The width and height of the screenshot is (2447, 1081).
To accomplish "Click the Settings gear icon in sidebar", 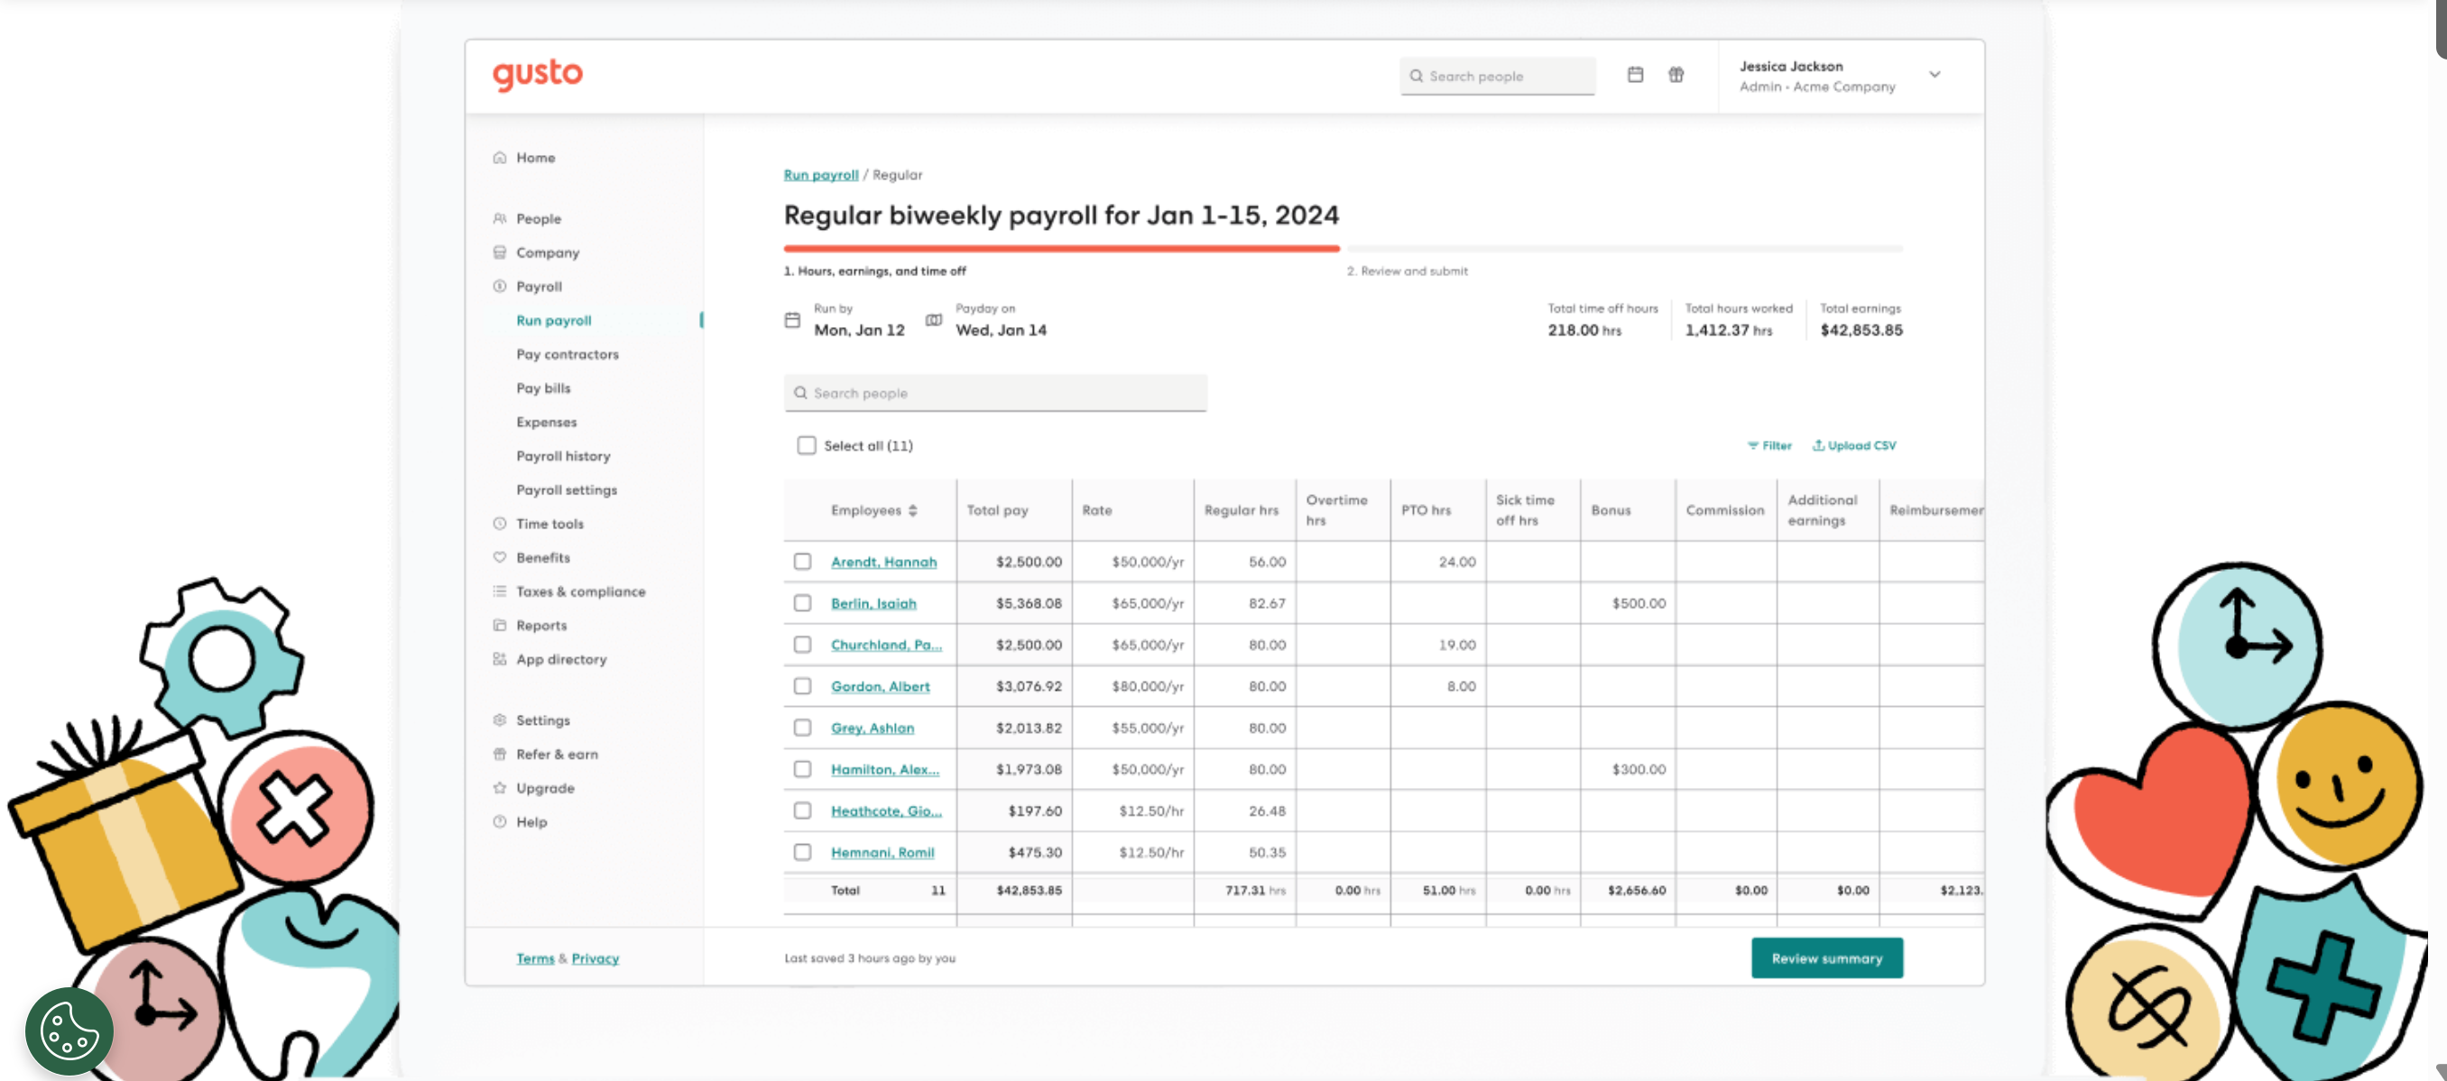I will 500,720.
